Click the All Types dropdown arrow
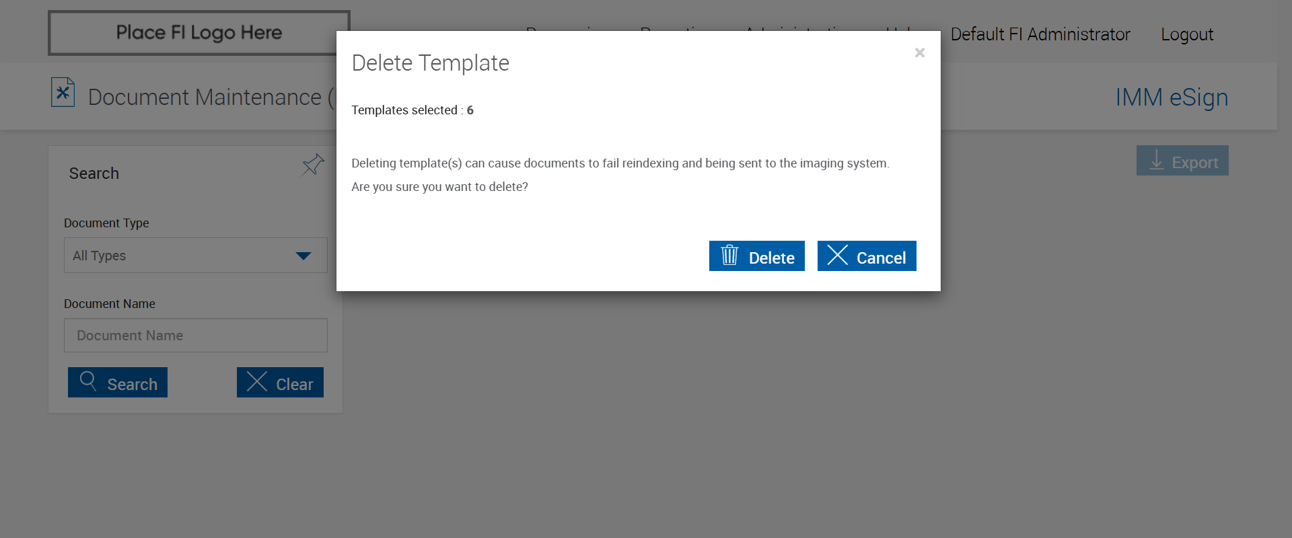Screen dimensions: 1292x538 [x=303, y=256]
